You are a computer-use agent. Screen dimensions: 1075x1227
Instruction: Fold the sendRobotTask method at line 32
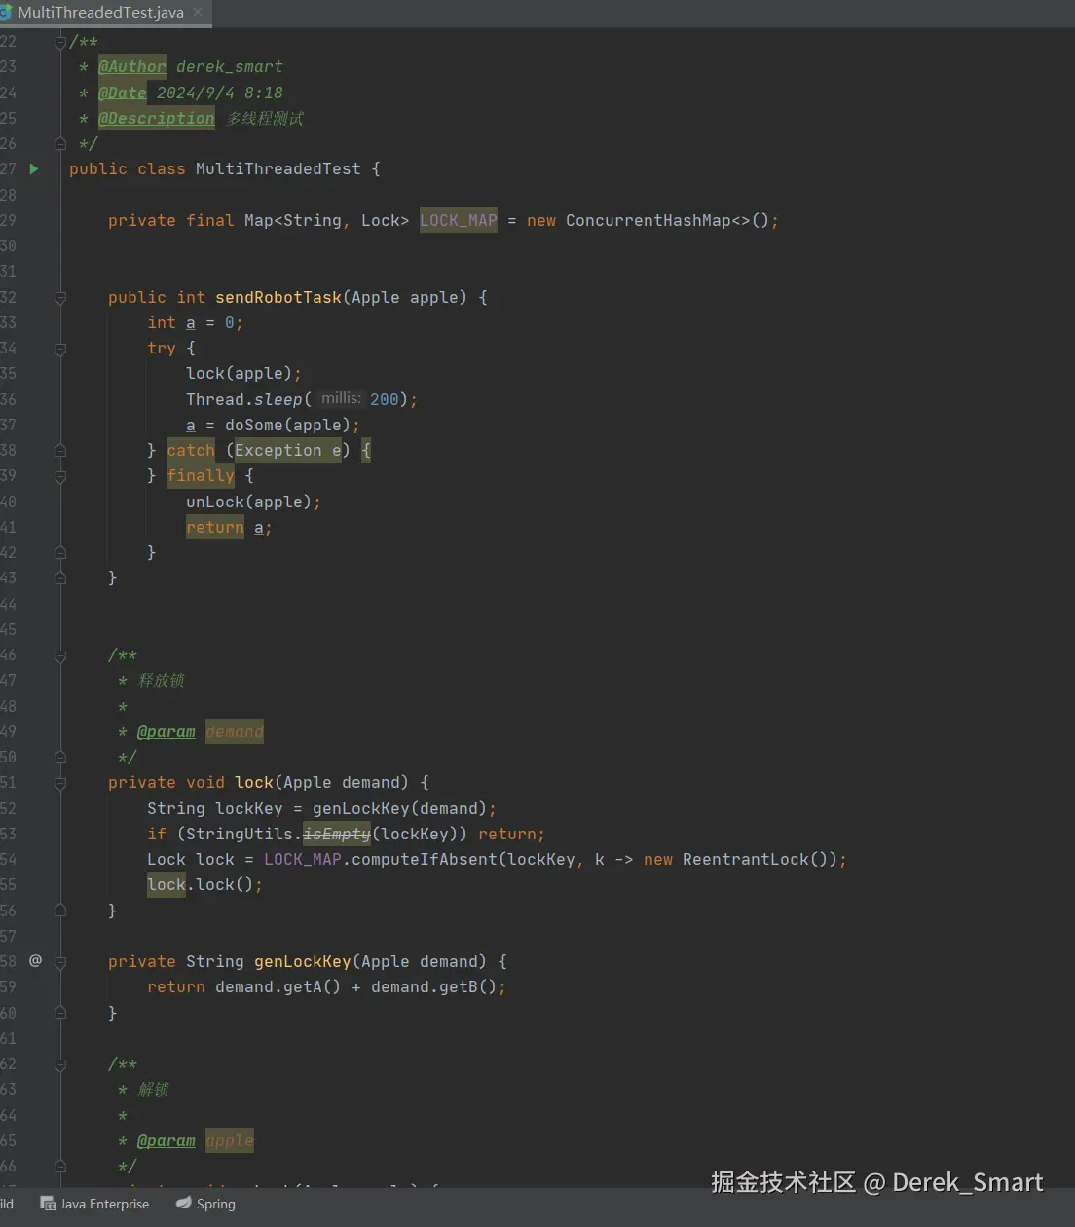pos(60,298)
